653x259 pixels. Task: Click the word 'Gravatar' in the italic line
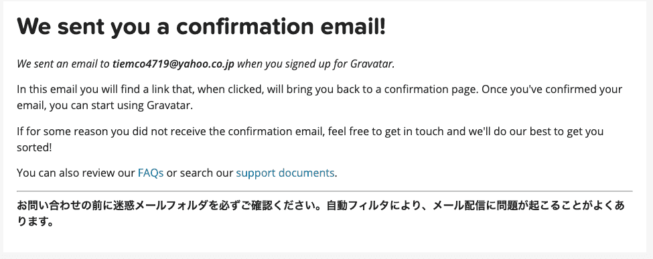tap(372, 64)
